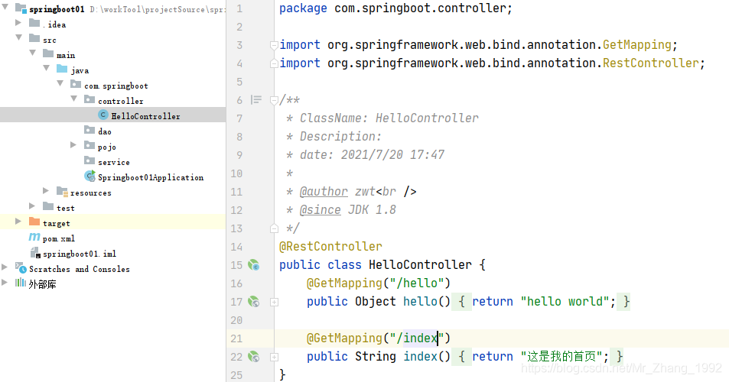Click the rendered-doc toggle icon at line 6
This screenshot has width=729, height=382.
256,100
